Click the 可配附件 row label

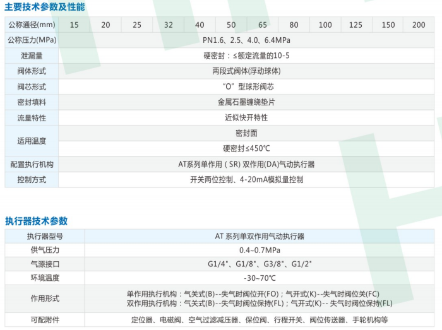44,320
